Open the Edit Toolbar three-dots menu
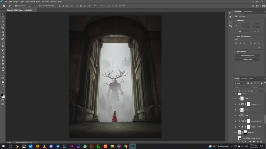 pos(3,89)
